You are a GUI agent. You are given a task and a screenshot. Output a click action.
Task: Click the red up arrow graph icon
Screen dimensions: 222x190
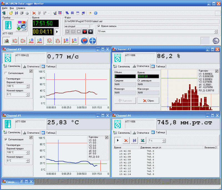click(58, 41)
